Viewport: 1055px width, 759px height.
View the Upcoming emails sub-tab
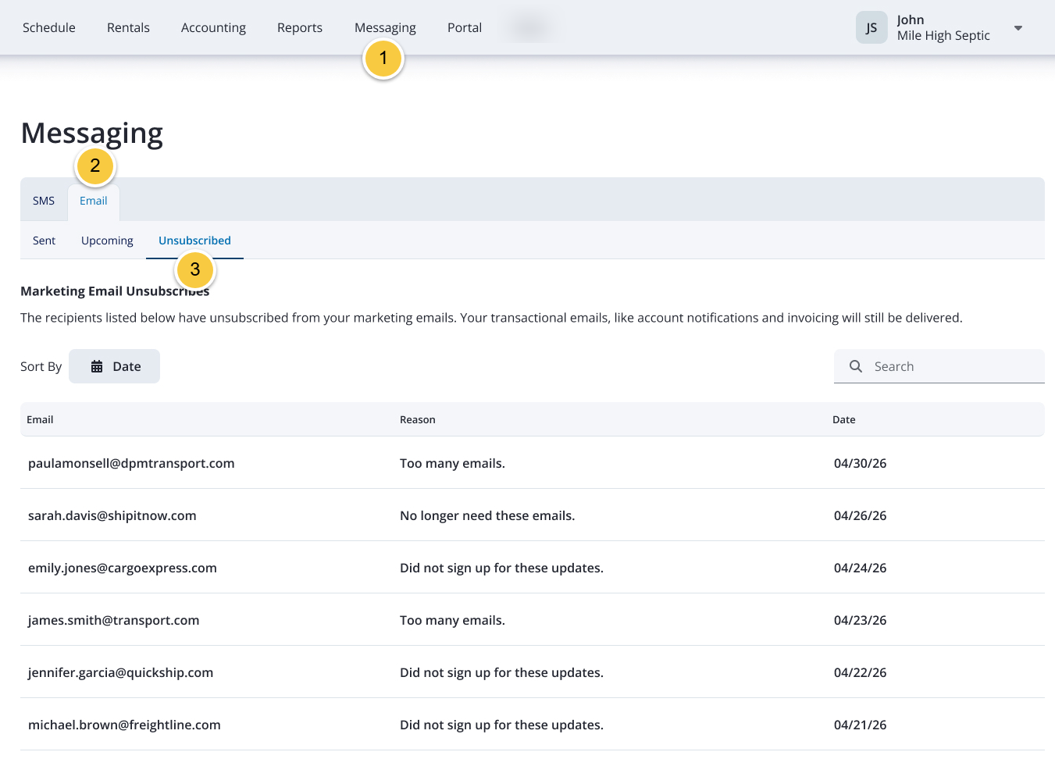click(107, 241)
